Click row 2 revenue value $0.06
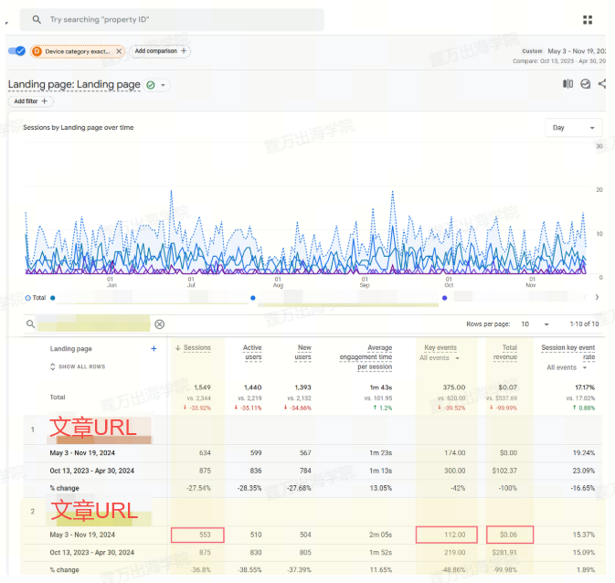Viewport: 615px width, 583px height. 508,535
